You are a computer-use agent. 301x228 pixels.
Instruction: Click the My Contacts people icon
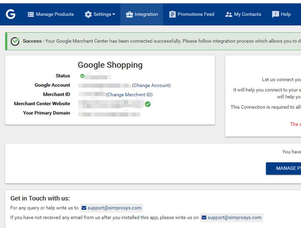pos(229,15)
